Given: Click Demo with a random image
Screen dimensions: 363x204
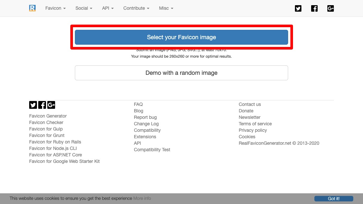Looking at the screenshot, I should 181,73.
